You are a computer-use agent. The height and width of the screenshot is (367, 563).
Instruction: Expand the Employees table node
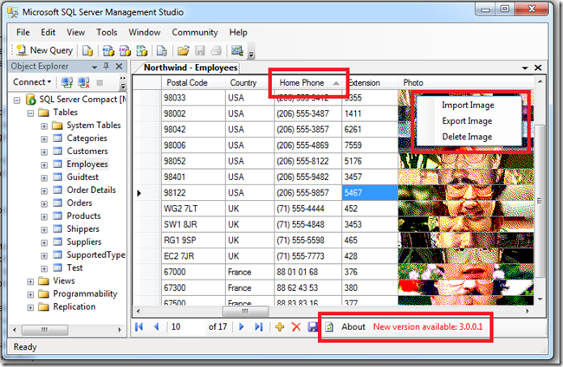44,164
